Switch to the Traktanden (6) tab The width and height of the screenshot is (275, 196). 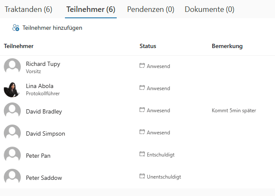pos(28,9)
